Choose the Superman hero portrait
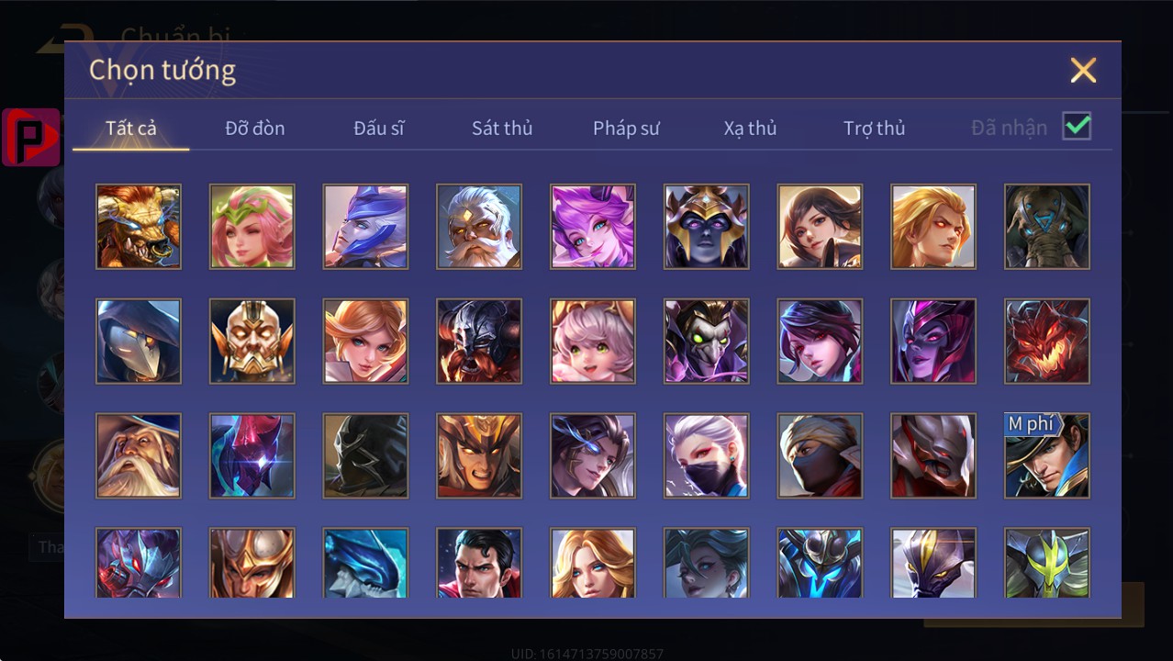Viewport: 1173px width, 661px height. pos(479,563)
